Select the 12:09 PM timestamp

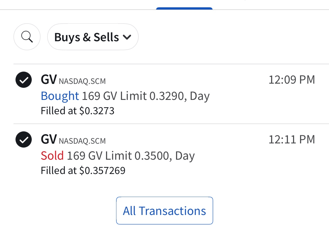tap(292, 80)
